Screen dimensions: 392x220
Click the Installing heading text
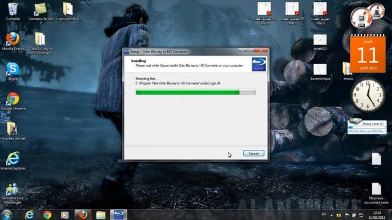pyautogui.click(x=138, y=61)
